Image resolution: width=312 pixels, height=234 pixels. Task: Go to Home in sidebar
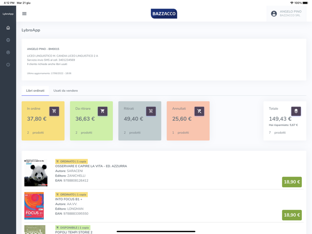tap(8, 28)
